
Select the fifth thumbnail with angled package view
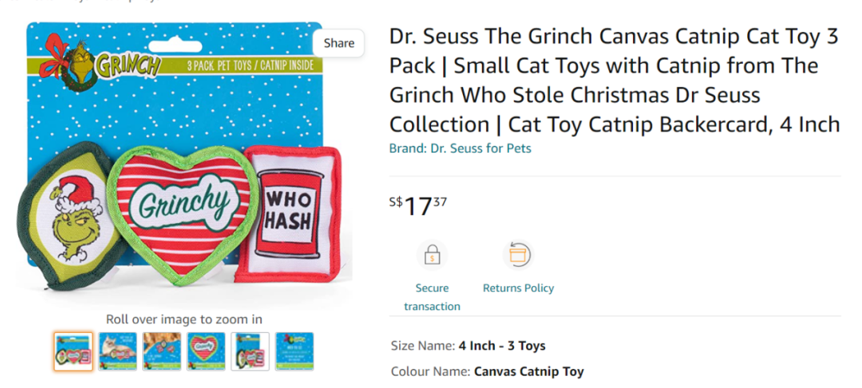pyautogui.click(x=250, y=351)
